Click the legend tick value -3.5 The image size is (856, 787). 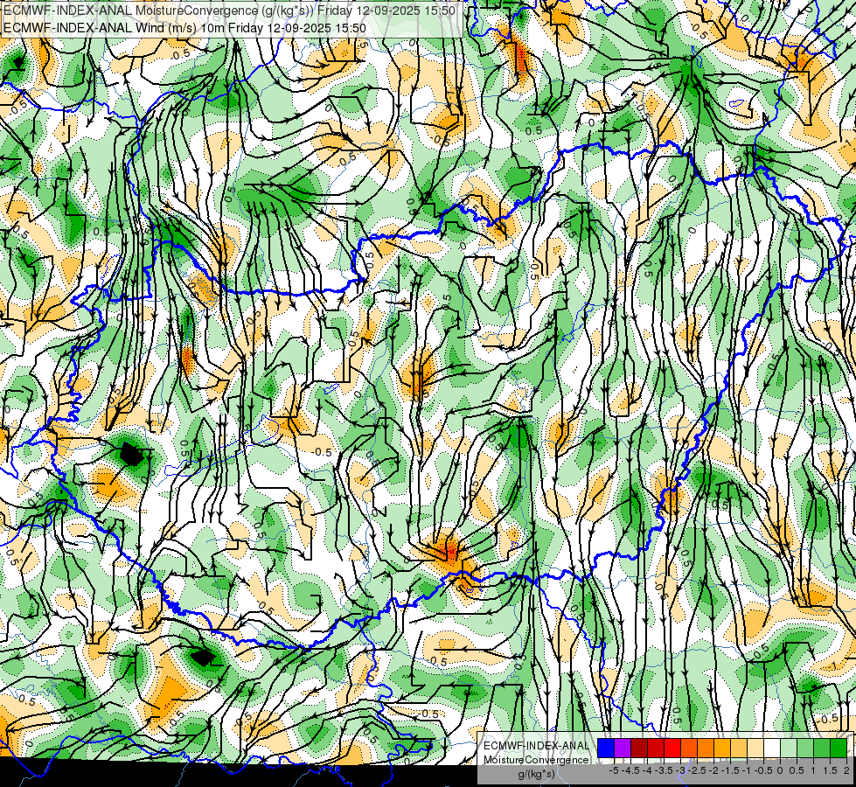[x=664, y=770]
